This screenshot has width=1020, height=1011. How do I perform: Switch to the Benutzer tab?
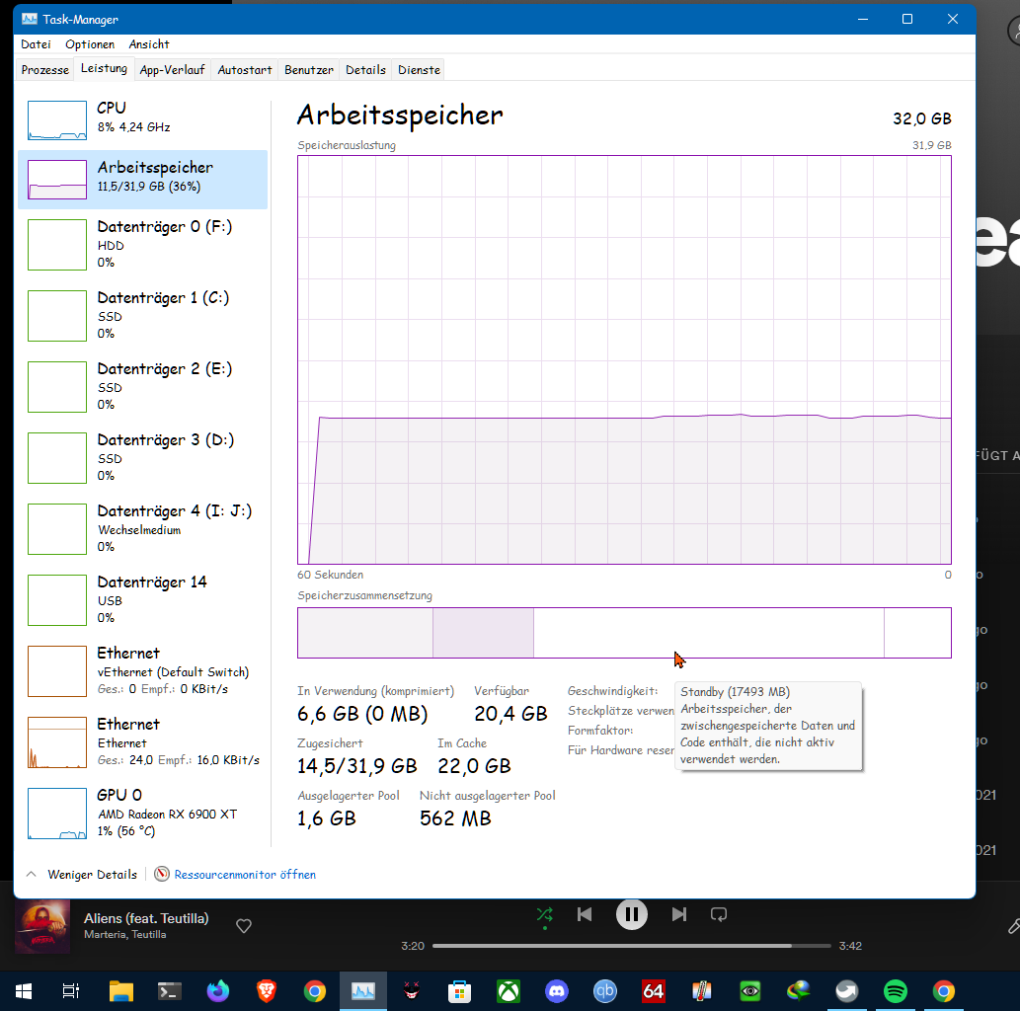(x=309, y=70)
